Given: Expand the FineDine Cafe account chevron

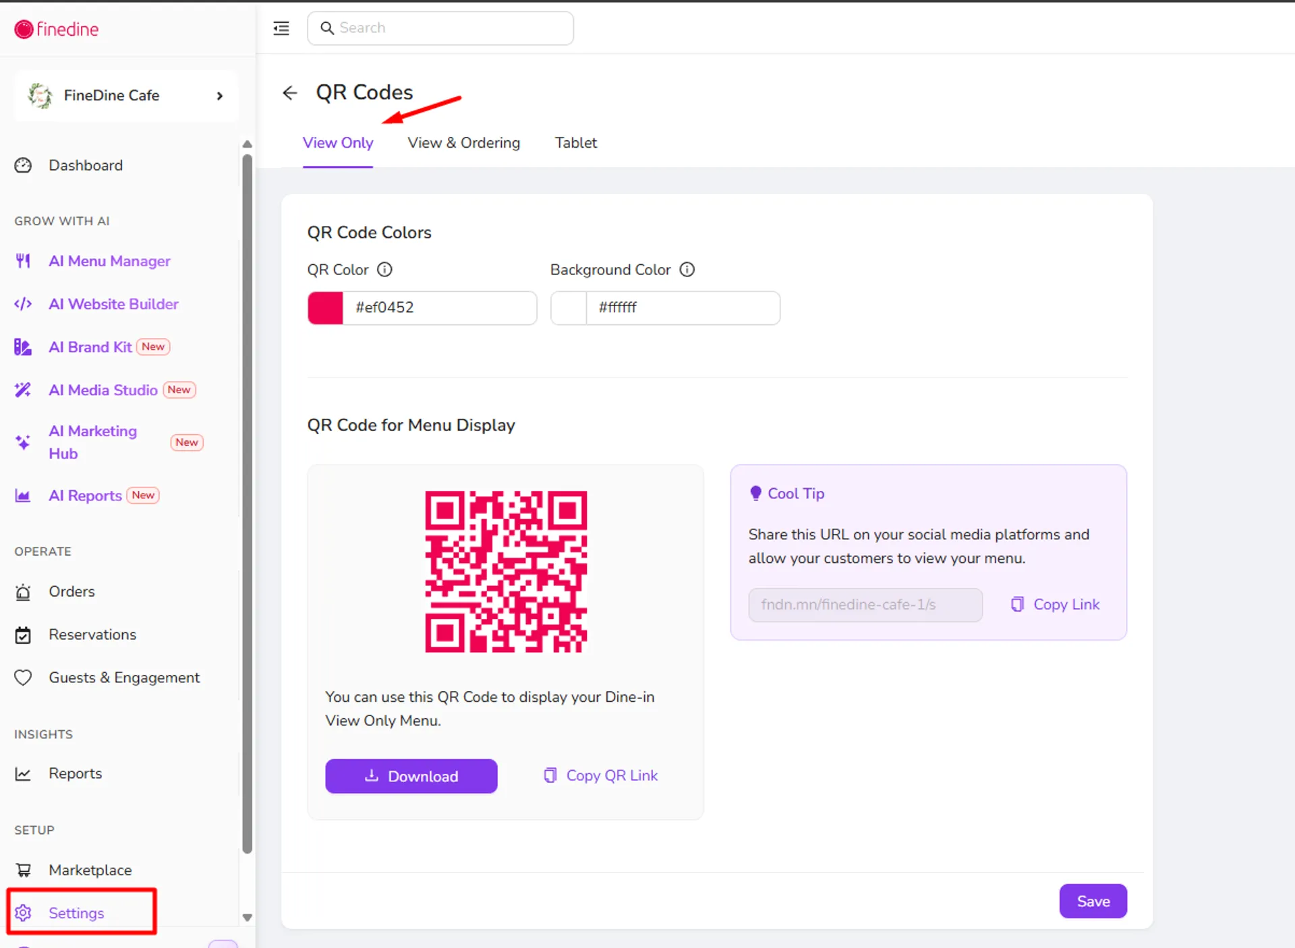Looking at the screenshot, I should click(219, 96).
